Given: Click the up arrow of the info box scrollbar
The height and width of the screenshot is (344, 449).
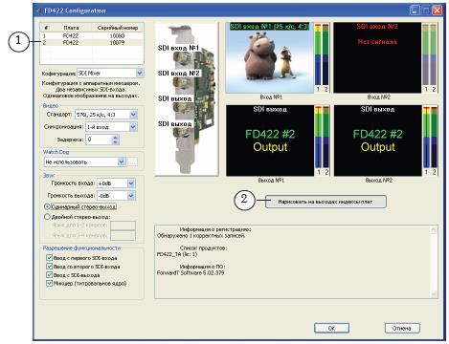Looking at the screenshot, I should tap(434, 229).
